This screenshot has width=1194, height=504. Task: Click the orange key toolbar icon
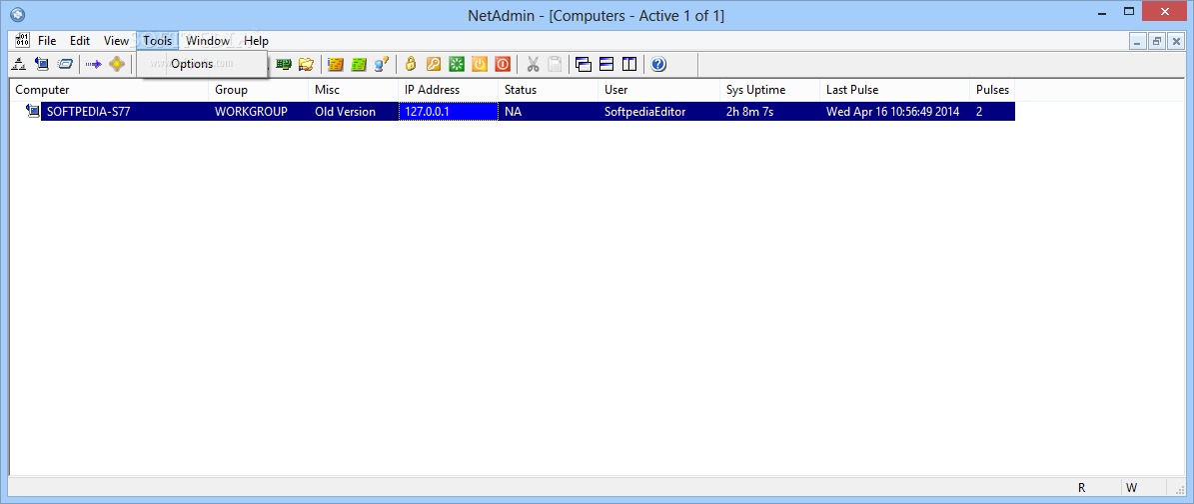coord(434,65)
